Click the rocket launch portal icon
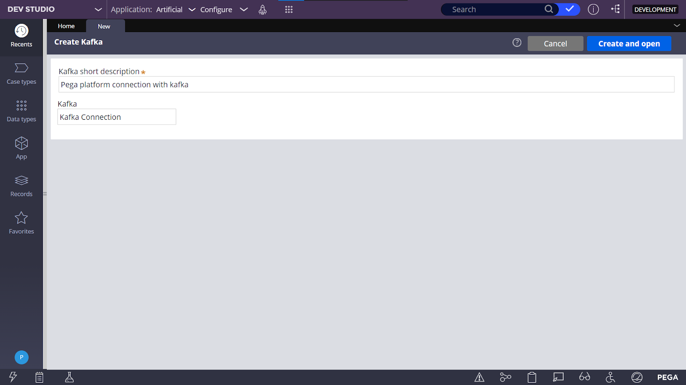This screenshot has height=385, width=686. (x=262, y=9)
